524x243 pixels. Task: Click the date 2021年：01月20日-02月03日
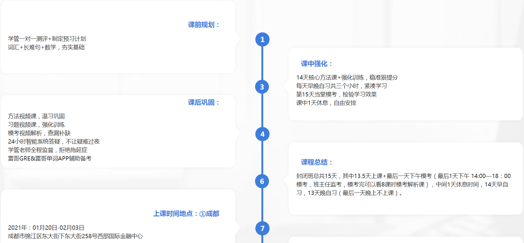coord(46,228)
